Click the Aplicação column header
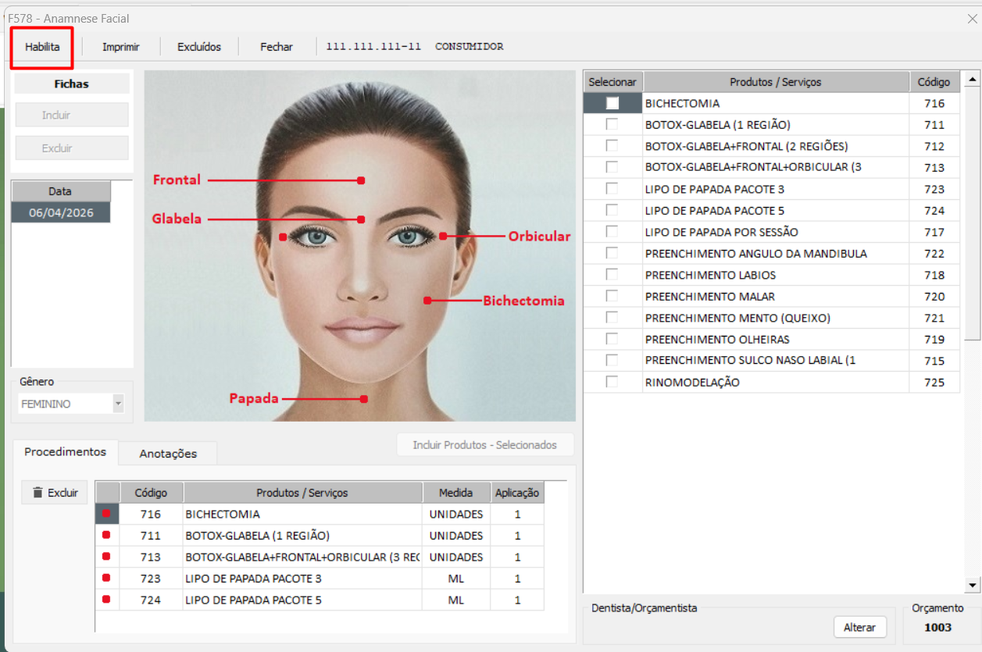The width and height of the screenshot is (982, 652). [517, 493]
